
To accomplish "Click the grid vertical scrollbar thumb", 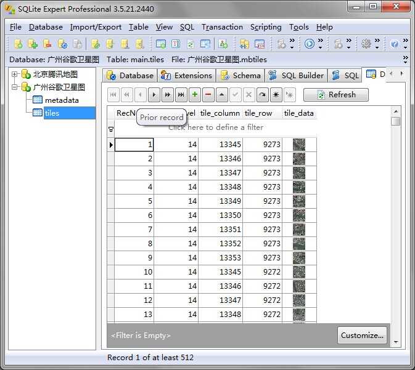I will pos(396,121).
